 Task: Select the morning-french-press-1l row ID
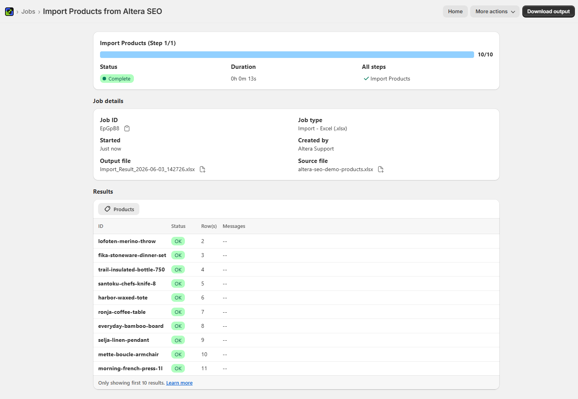(x=130, y=368)
